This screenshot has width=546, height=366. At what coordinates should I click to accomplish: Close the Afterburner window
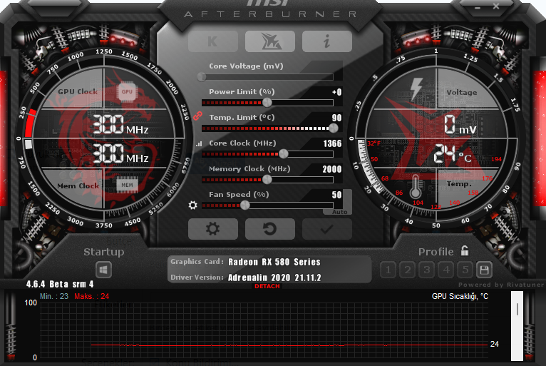tap(496, 6)
